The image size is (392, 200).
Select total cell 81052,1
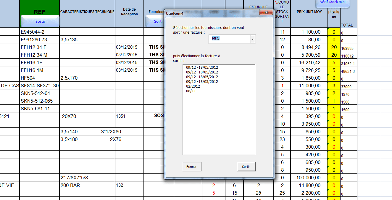(x=349, y=63)
